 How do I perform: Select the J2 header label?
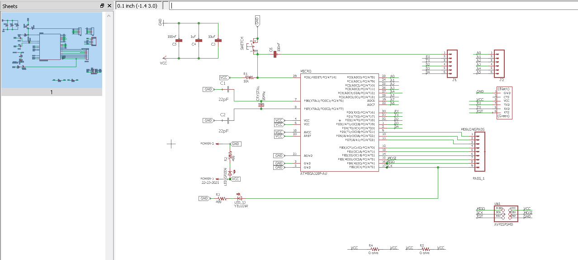[502, 80]
